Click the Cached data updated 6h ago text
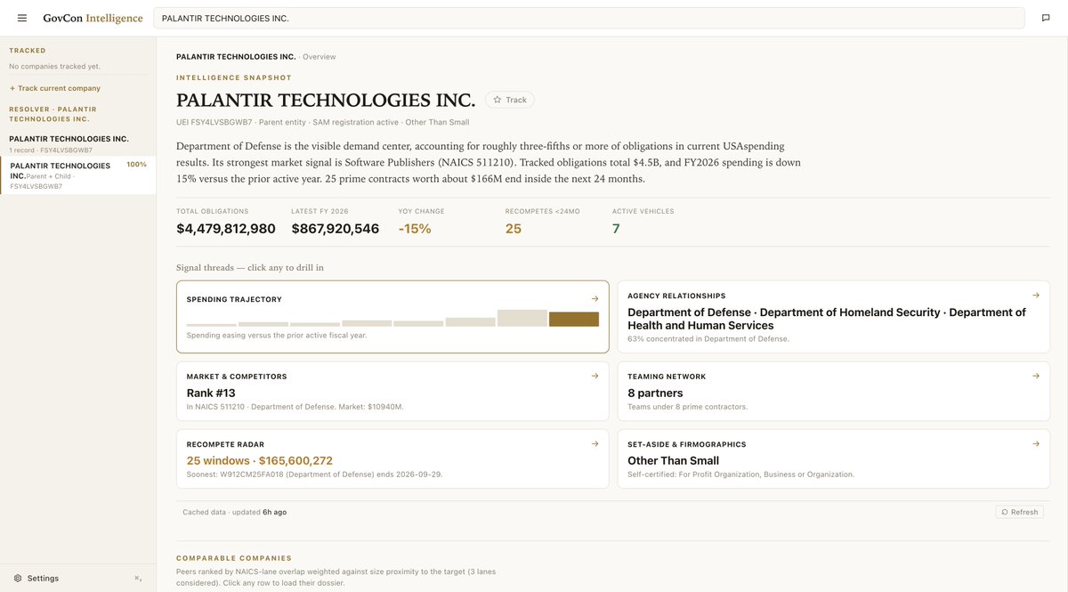This screenshot has width=1068, height=592. pyautogui.click(x=235, y=512)
